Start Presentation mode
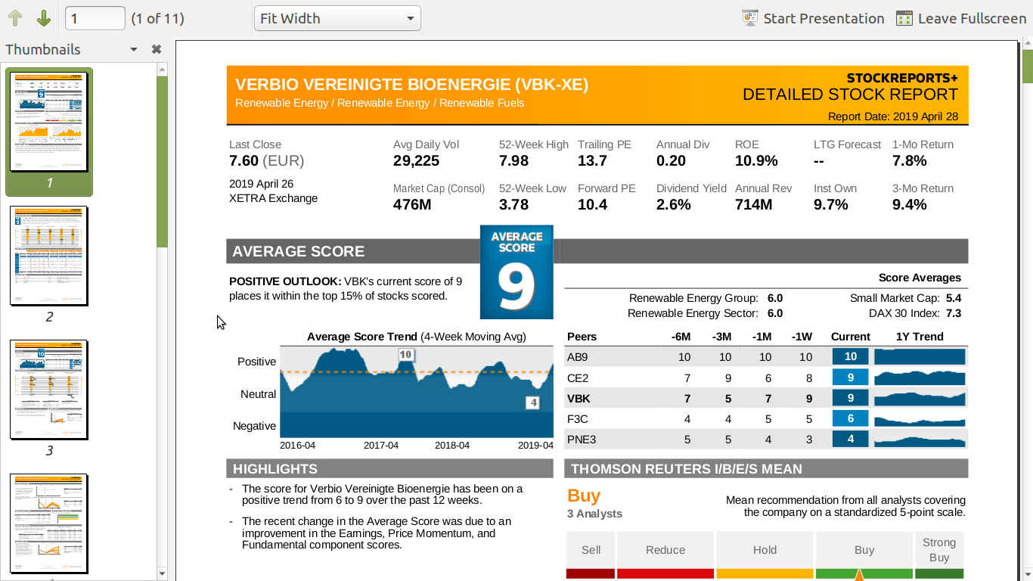The image size is (1033, 581). tap(813, 18)
